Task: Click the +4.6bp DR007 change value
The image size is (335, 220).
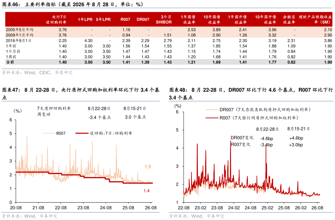Action: pyautogui.click(x=296, y=138)
